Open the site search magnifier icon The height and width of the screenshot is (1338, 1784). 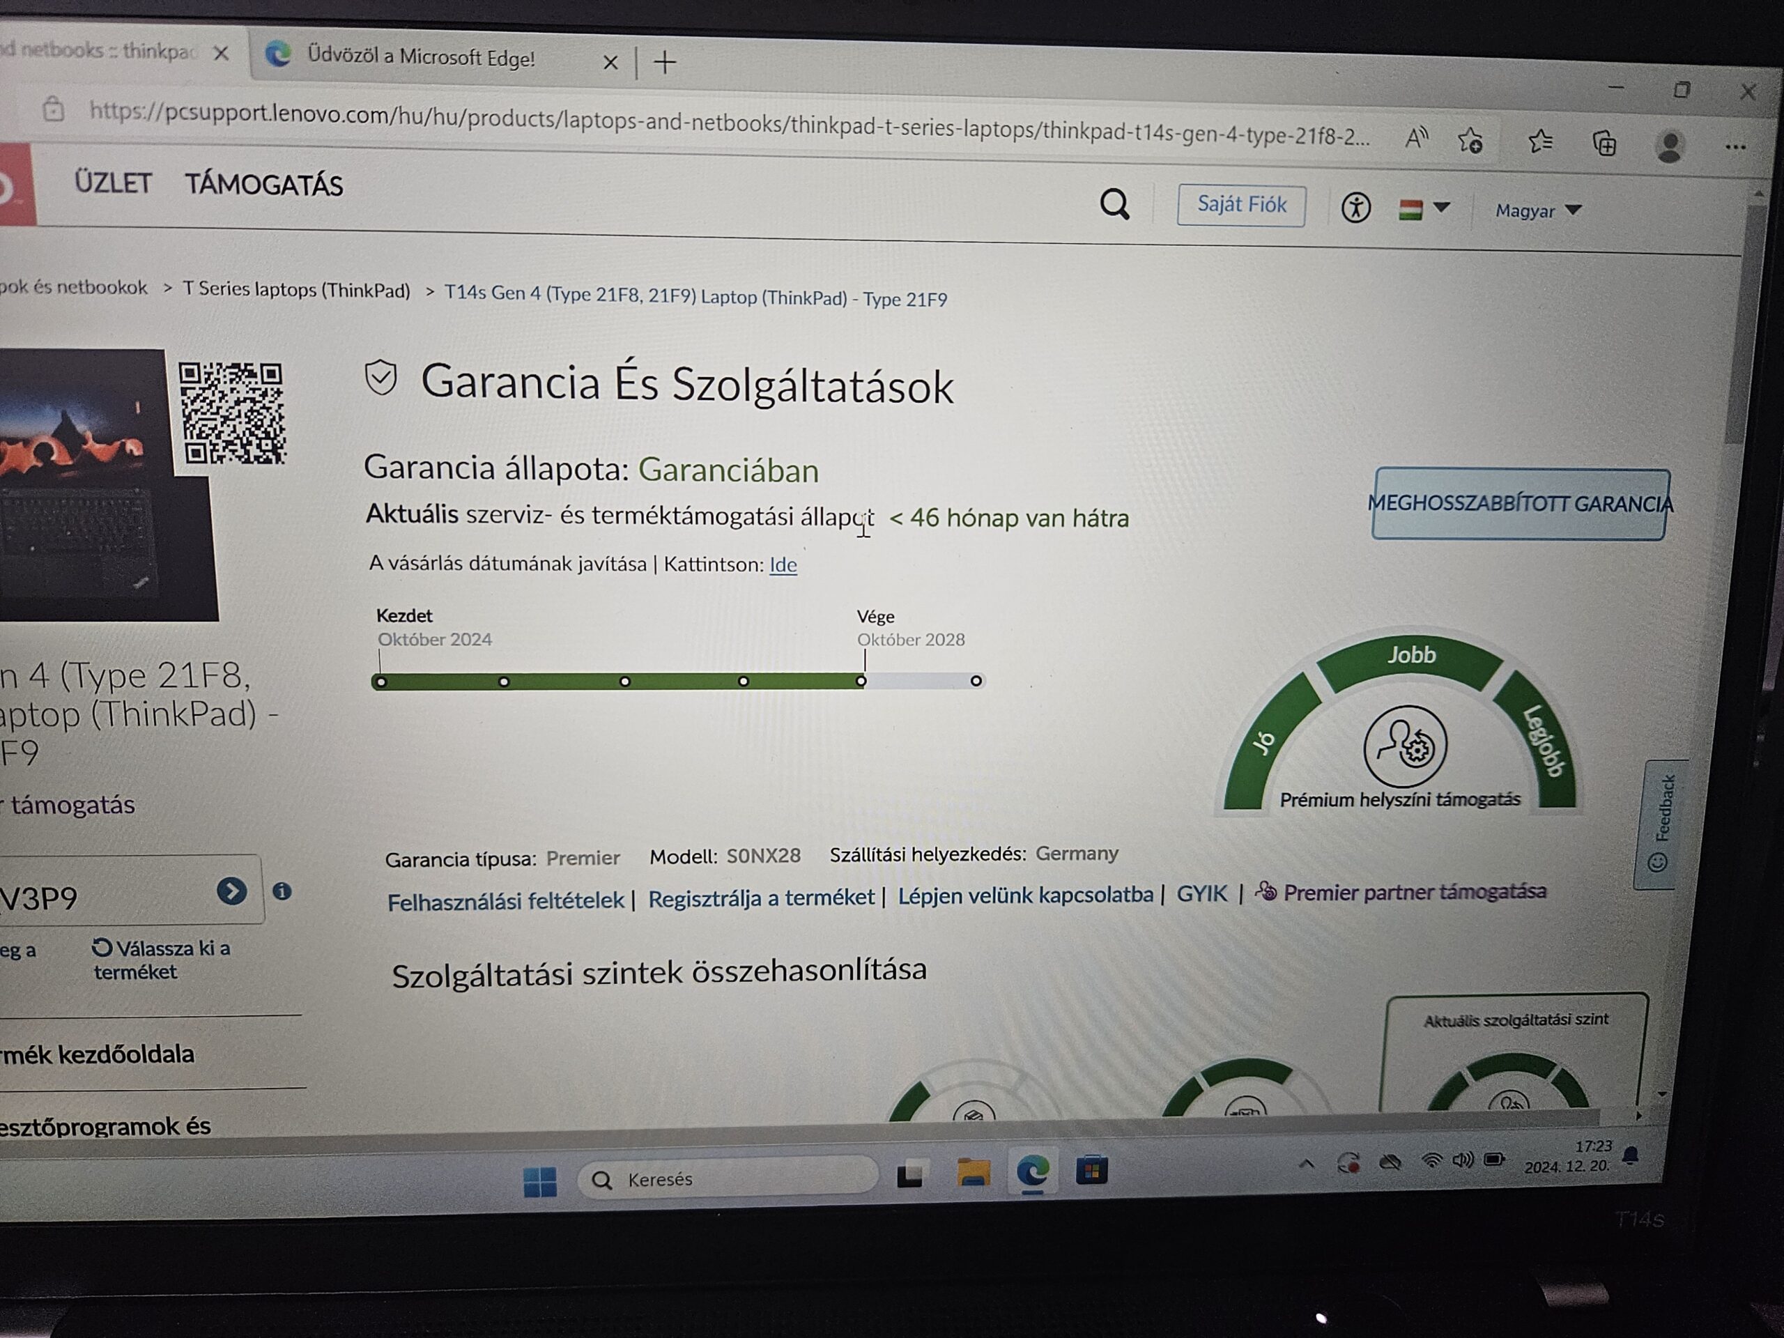tap(1114, 204)
